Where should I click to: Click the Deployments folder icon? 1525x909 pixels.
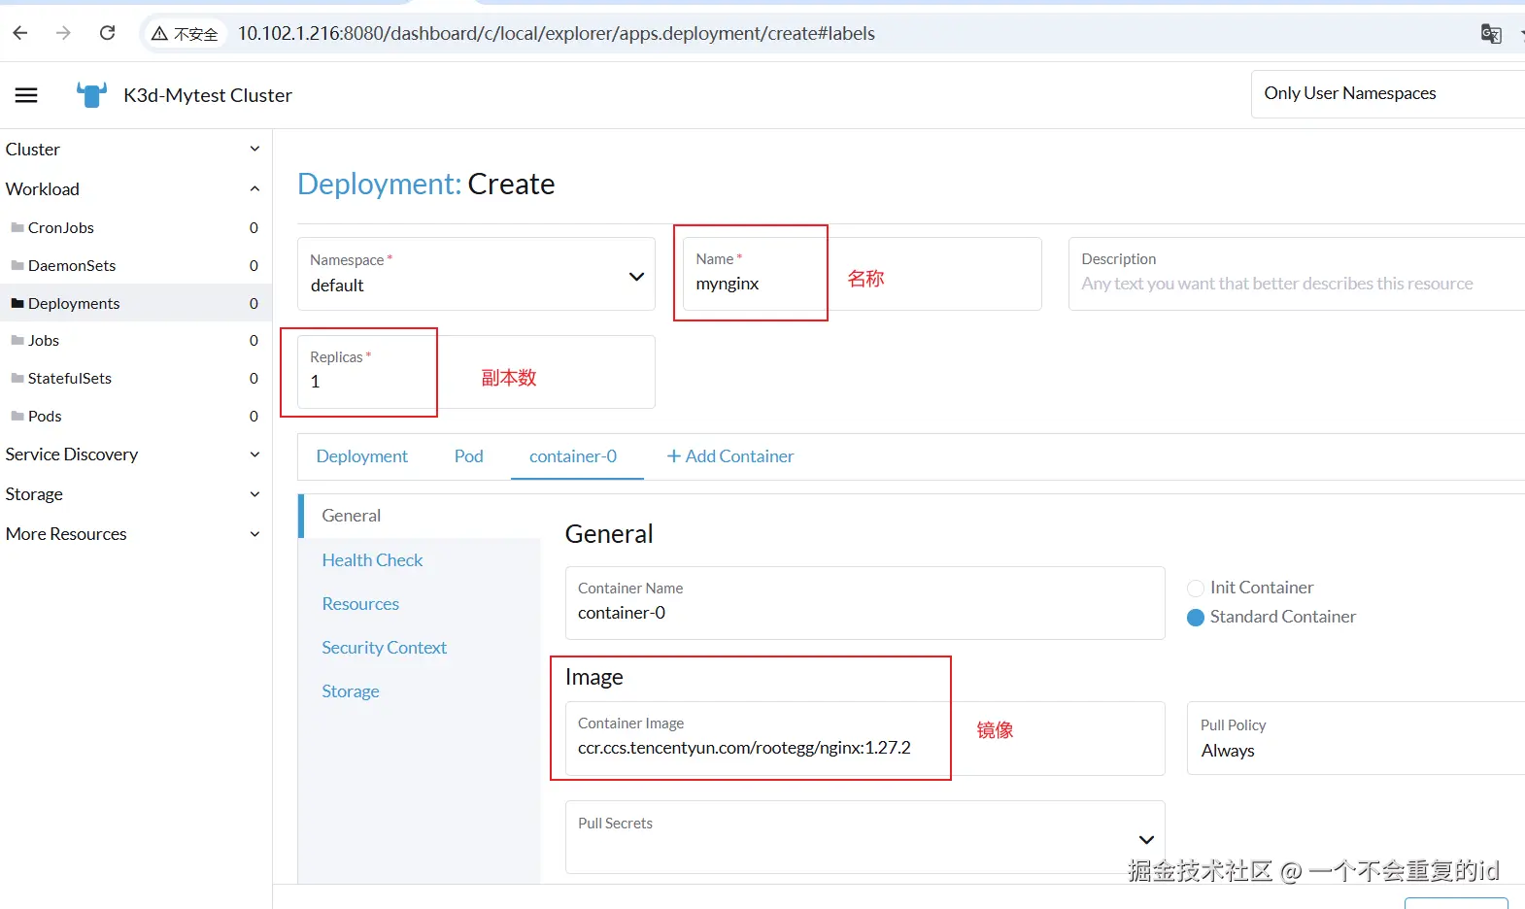click(17, 303)
